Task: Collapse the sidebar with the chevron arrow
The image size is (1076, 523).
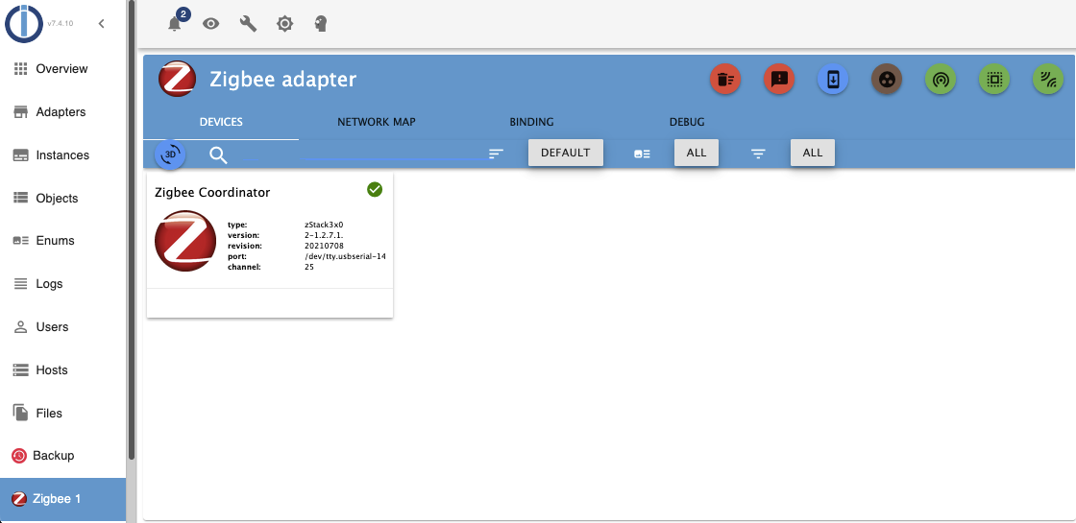Action: 102,23
